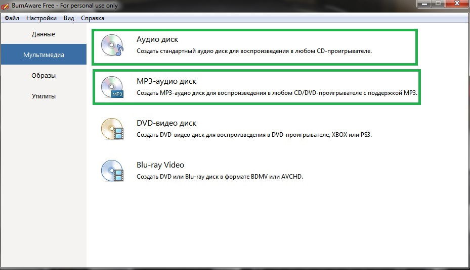470x270 pixels.
Task: Minimize the BurnAware window
Action: (424, 4)
